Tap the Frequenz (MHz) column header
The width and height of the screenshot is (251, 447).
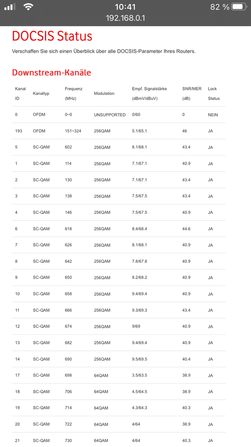[x=73, y=94]
